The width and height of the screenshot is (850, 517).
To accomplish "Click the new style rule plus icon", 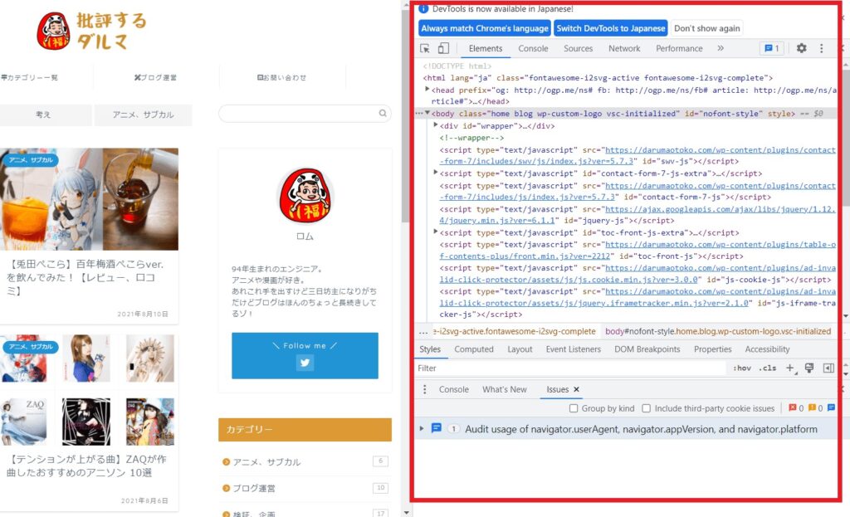I will [790, 368].
